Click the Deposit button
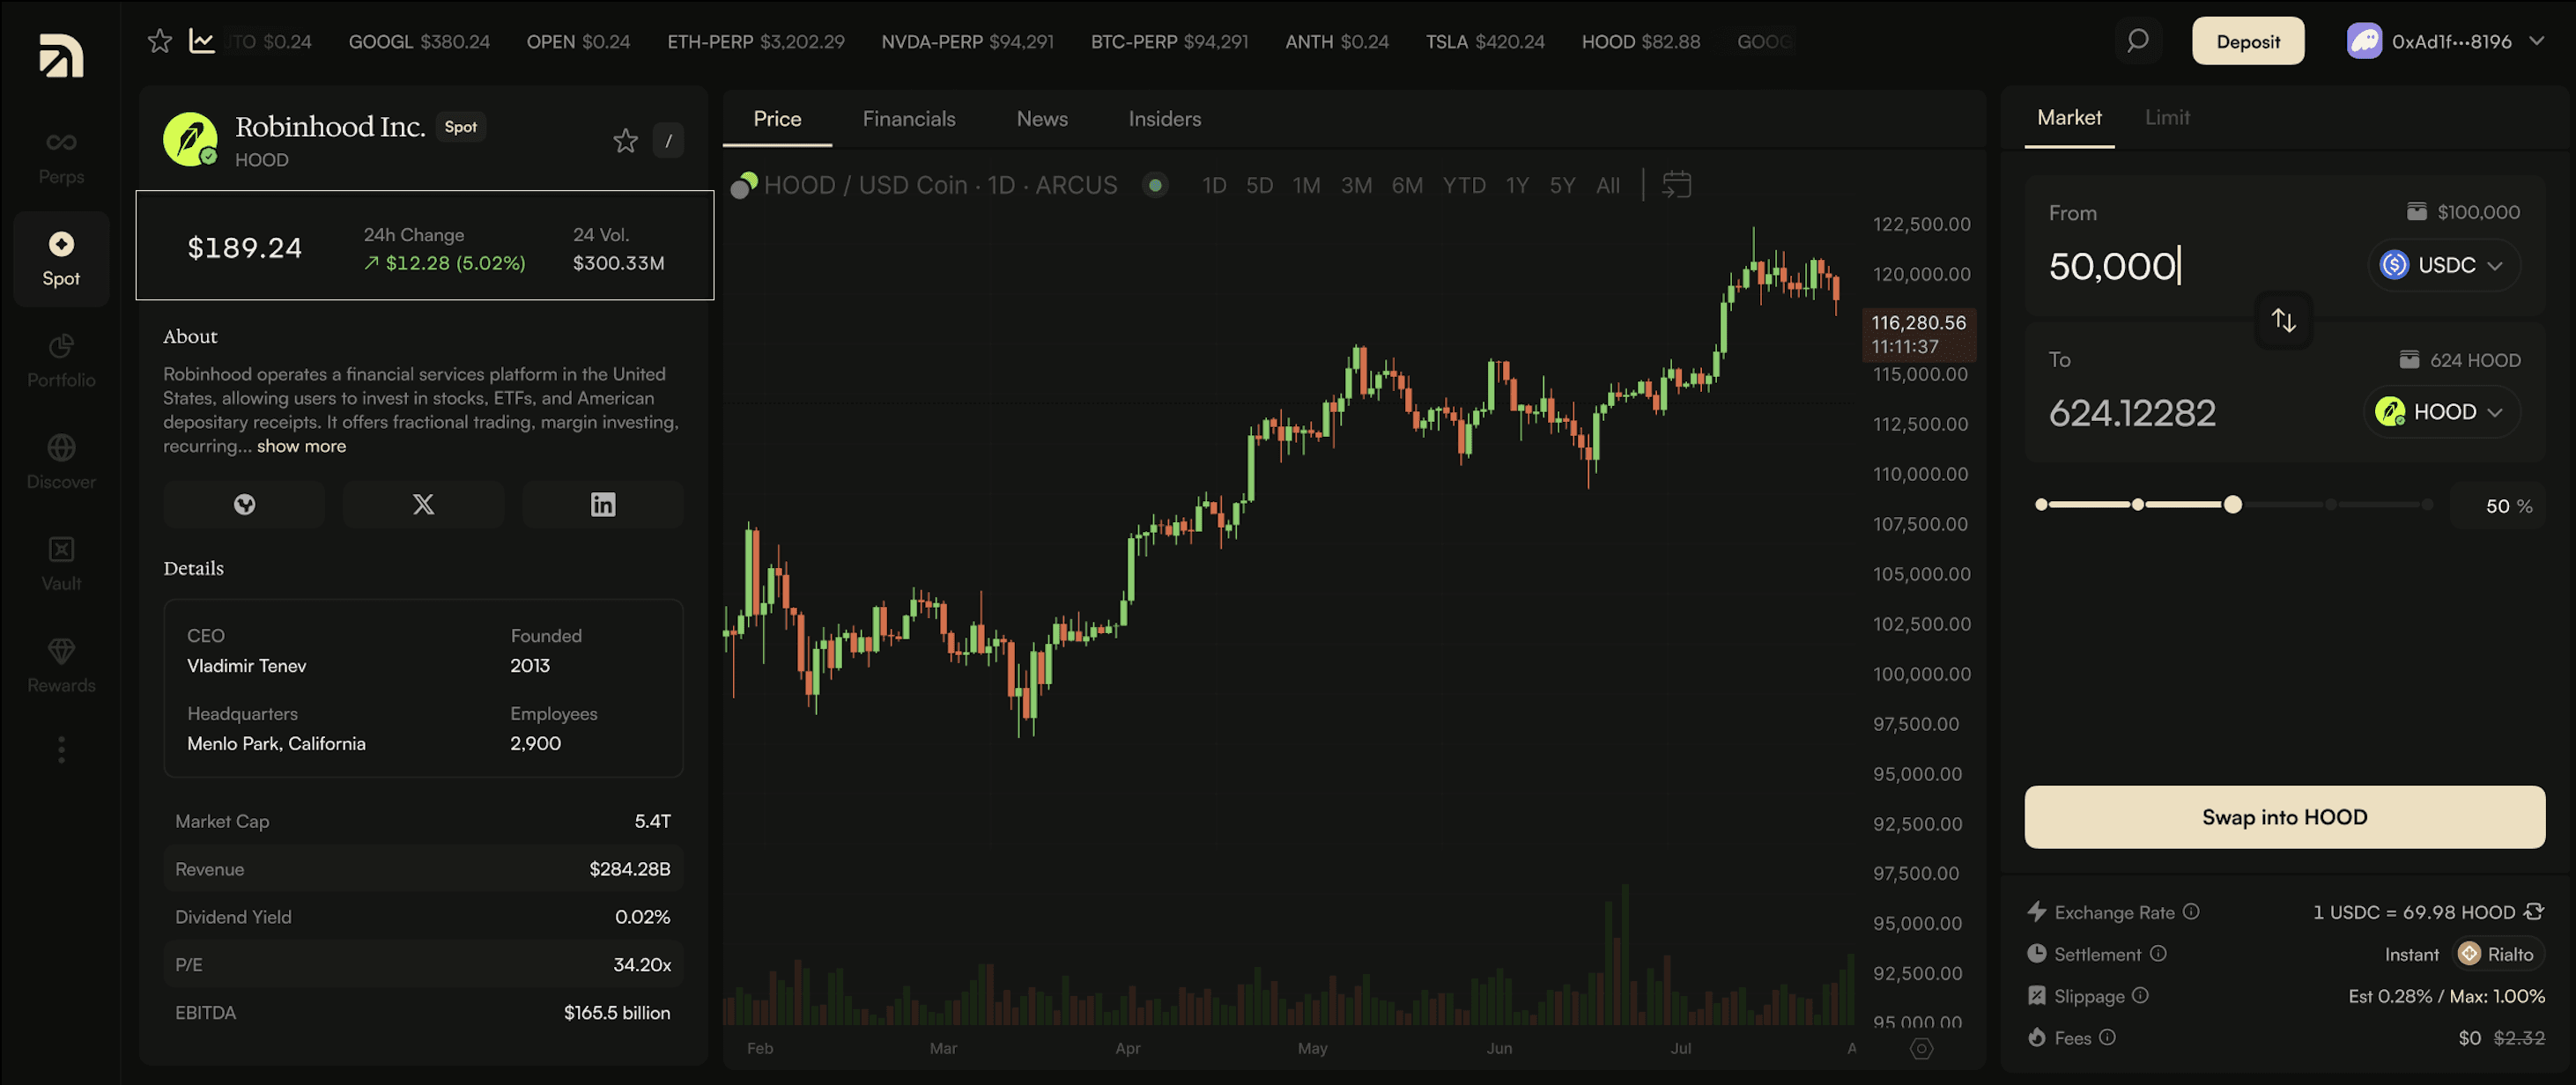Image resolution: width=2576 pixels, height=1085 pixels. point(2248,41)
